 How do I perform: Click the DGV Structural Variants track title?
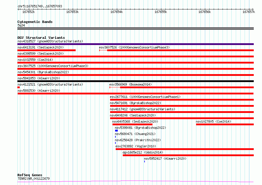point(41,38)
